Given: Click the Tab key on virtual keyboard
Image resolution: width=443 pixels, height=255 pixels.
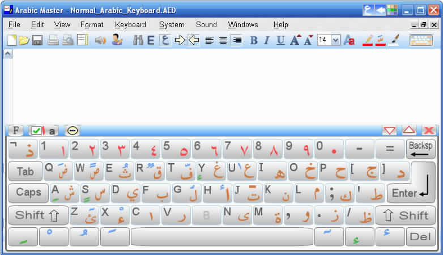Looking at the screenshot, I should click(x=25, y=171).
